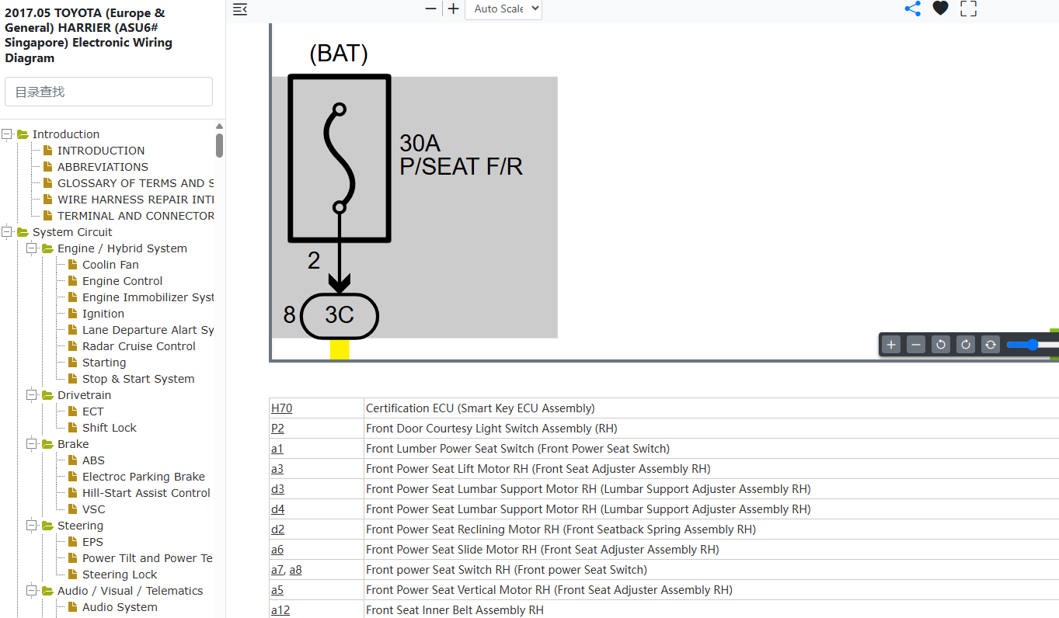Enter fullscreen with the corner-brackets icon
The image size is (1059, 618).
[x=968, y=9]
